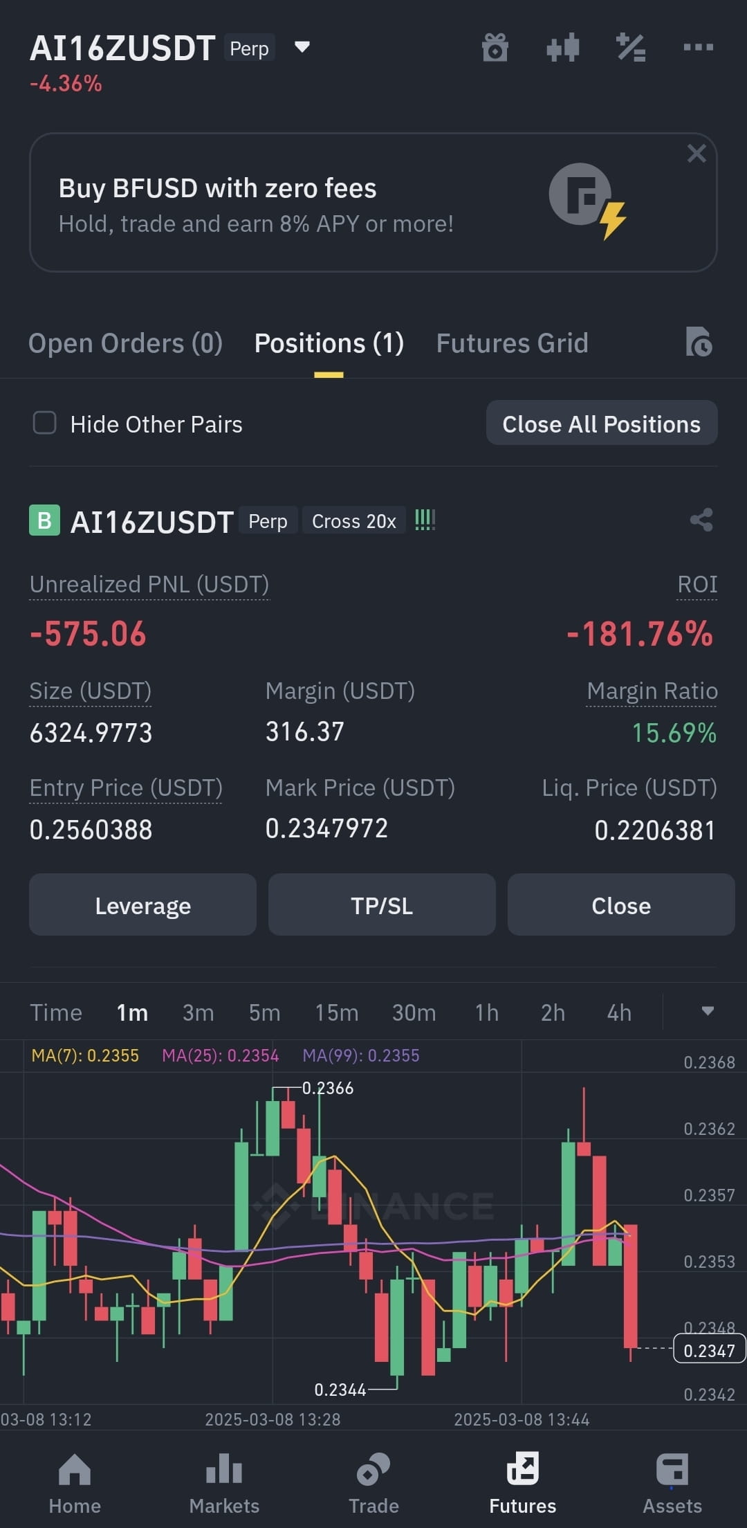Switch to the Open Orders (0) tab
Image resolution: width=747 pixels, height=1528 pixels.
(125, 343)
